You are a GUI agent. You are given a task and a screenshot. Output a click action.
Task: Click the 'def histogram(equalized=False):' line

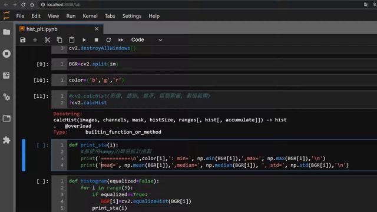coord(114,181)
